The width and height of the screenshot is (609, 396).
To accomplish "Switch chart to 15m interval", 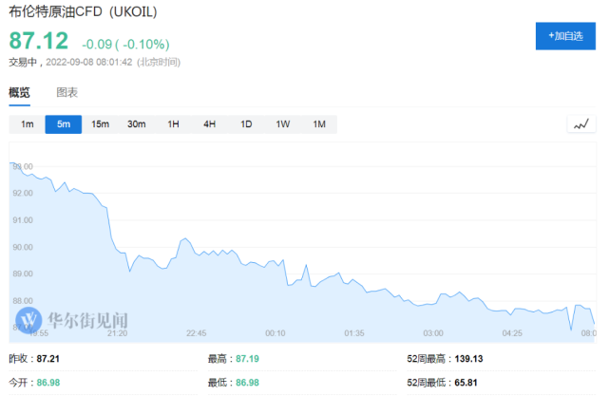I will point(100,124).
